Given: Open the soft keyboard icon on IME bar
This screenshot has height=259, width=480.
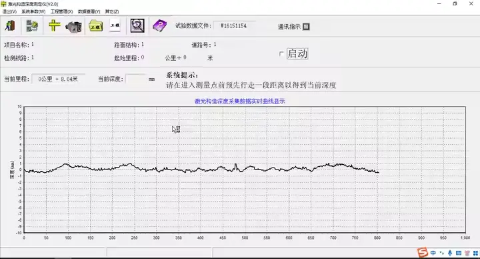Looking at the screenshot, I should pos(459,253).
